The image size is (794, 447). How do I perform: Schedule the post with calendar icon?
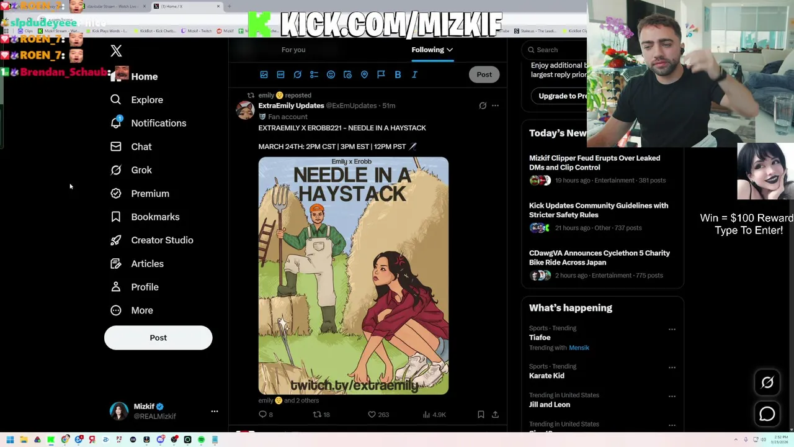pyautogui.click(x=347, y=74)
